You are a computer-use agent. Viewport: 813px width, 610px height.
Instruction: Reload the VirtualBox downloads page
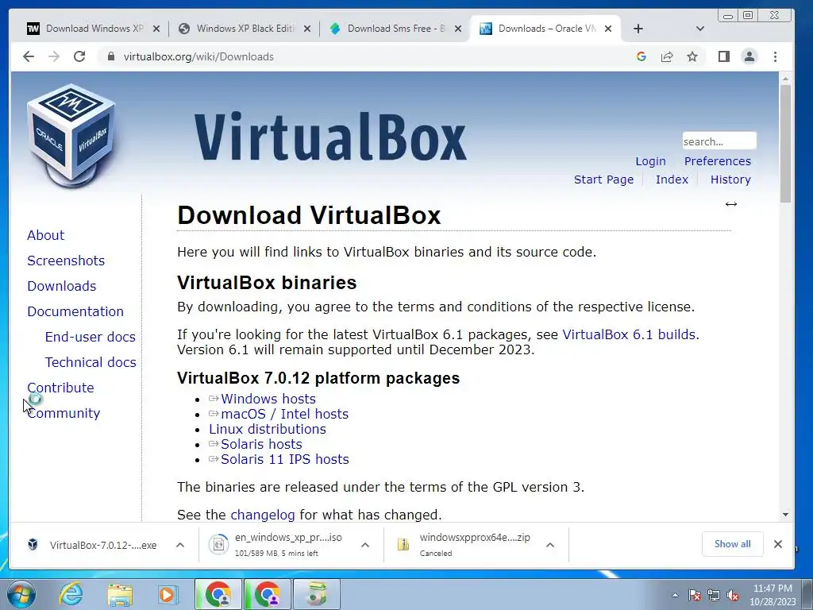(x=79, y=56)
